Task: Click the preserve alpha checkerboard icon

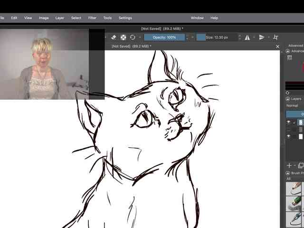Action: click(x=123, y=37)
